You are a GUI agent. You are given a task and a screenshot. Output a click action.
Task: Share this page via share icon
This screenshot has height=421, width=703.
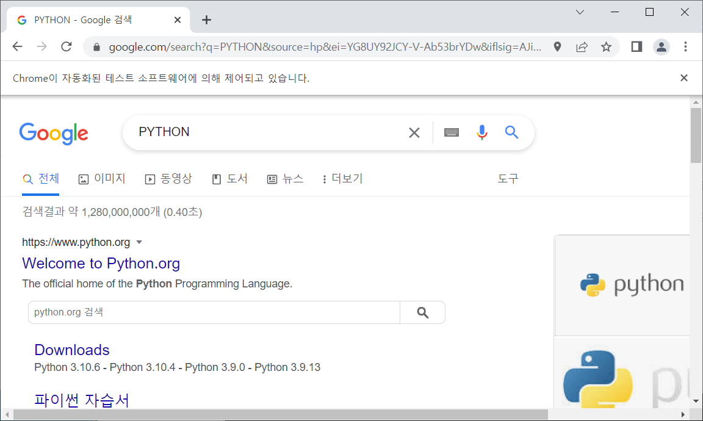[x=582, y=46]
